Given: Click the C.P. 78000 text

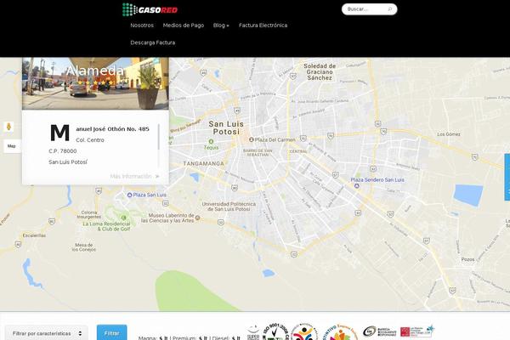Looking at the screenshot, I should pos(63,151).
